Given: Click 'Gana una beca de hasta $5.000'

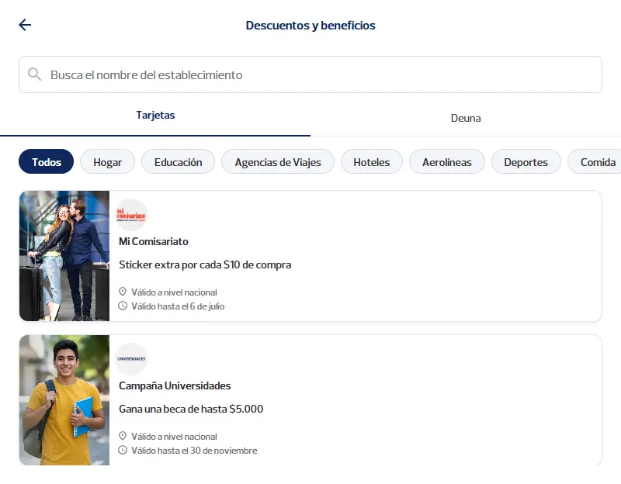Looking at the screenshot, I should coord(191,409).
